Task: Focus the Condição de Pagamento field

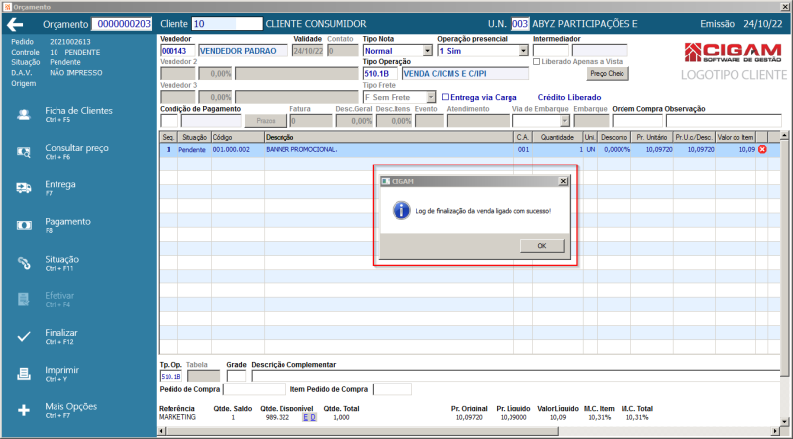Action: pyautogui.click(x=169, y=121)
